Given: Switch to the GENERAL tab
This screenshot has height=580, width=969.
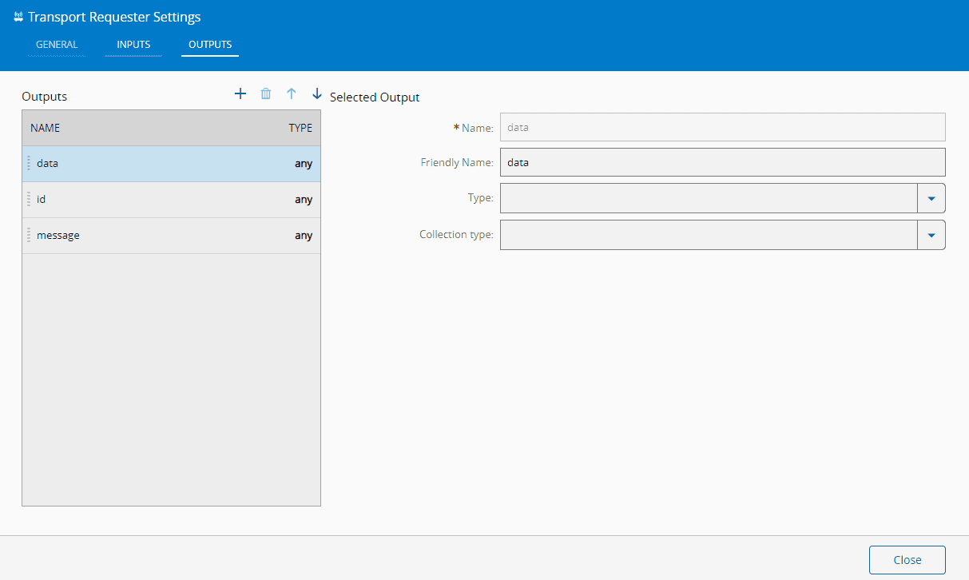Looking at the screenshot, I should (x=57, y=45).
